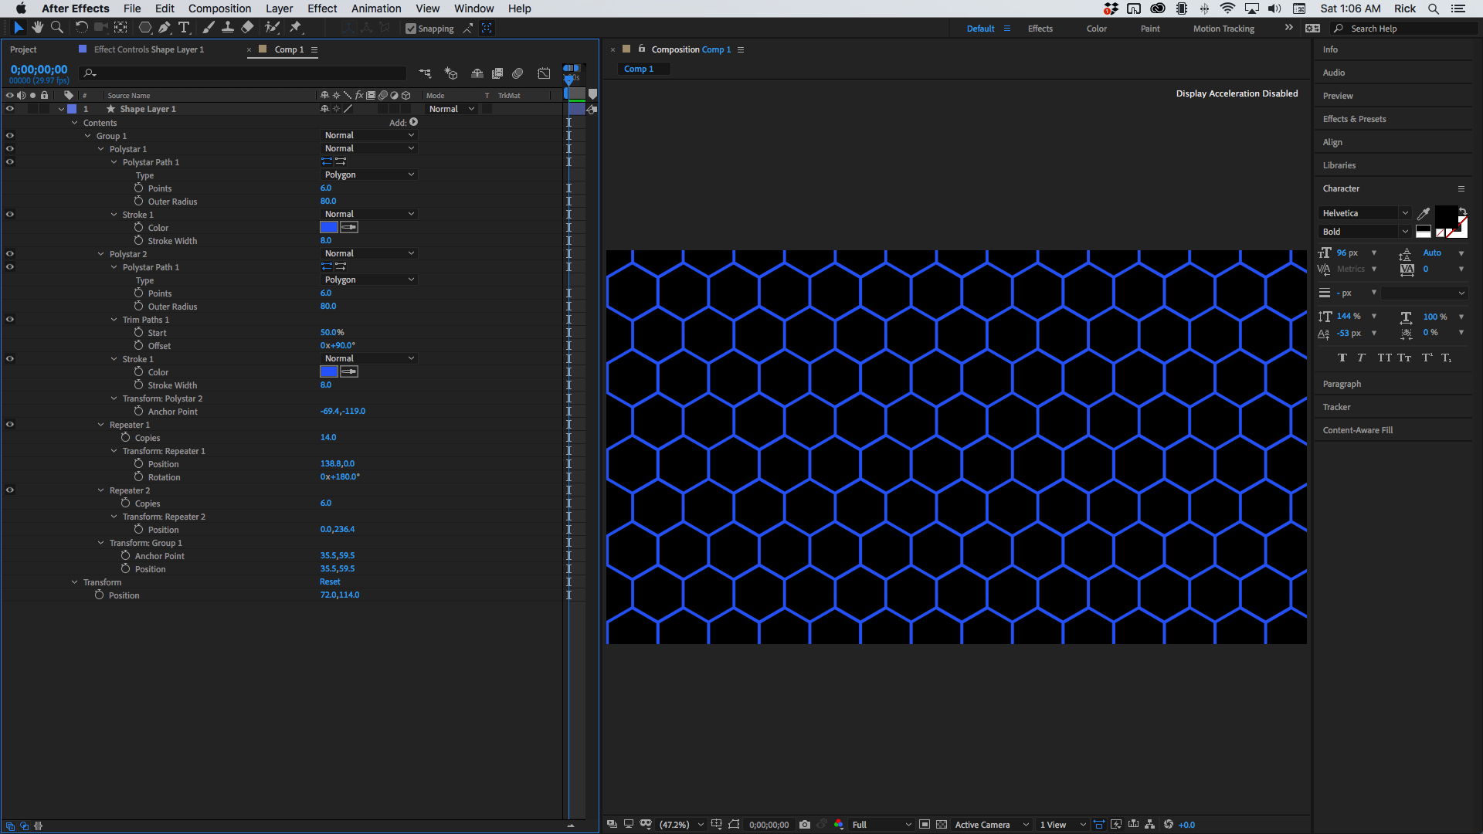Collapse the Group 1 contents
This screenshot has height=834, width=1483.
click(x=87, y=135)
